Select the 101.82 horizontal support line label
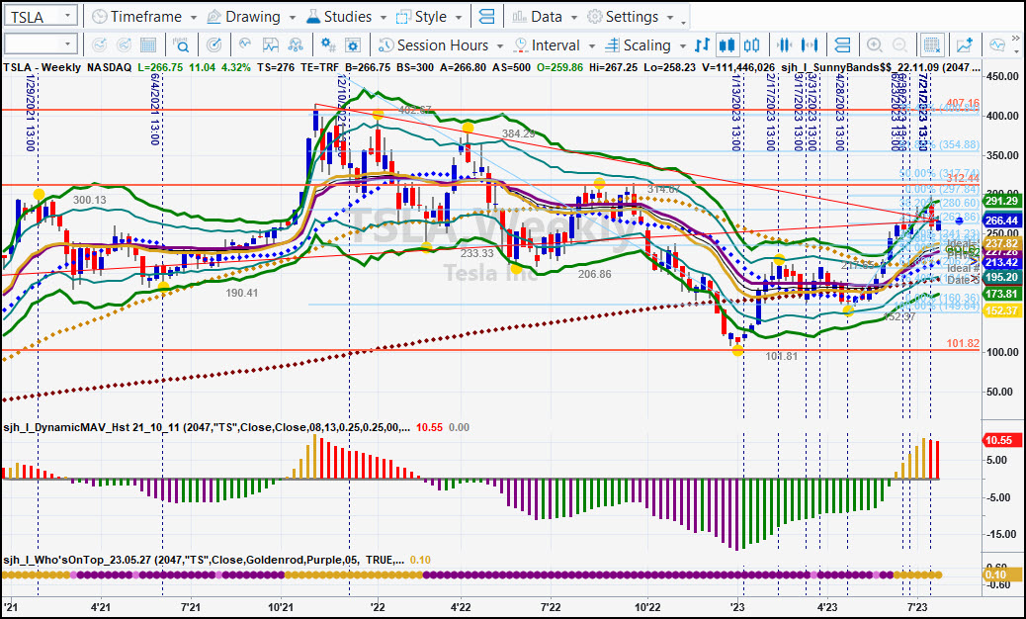1026x619 pixels. [x=963, y=343]
